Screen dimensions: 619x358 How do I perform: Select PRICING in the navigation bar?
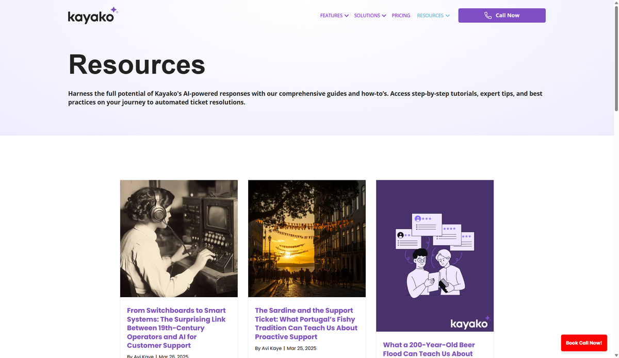[x=401, y=15]
